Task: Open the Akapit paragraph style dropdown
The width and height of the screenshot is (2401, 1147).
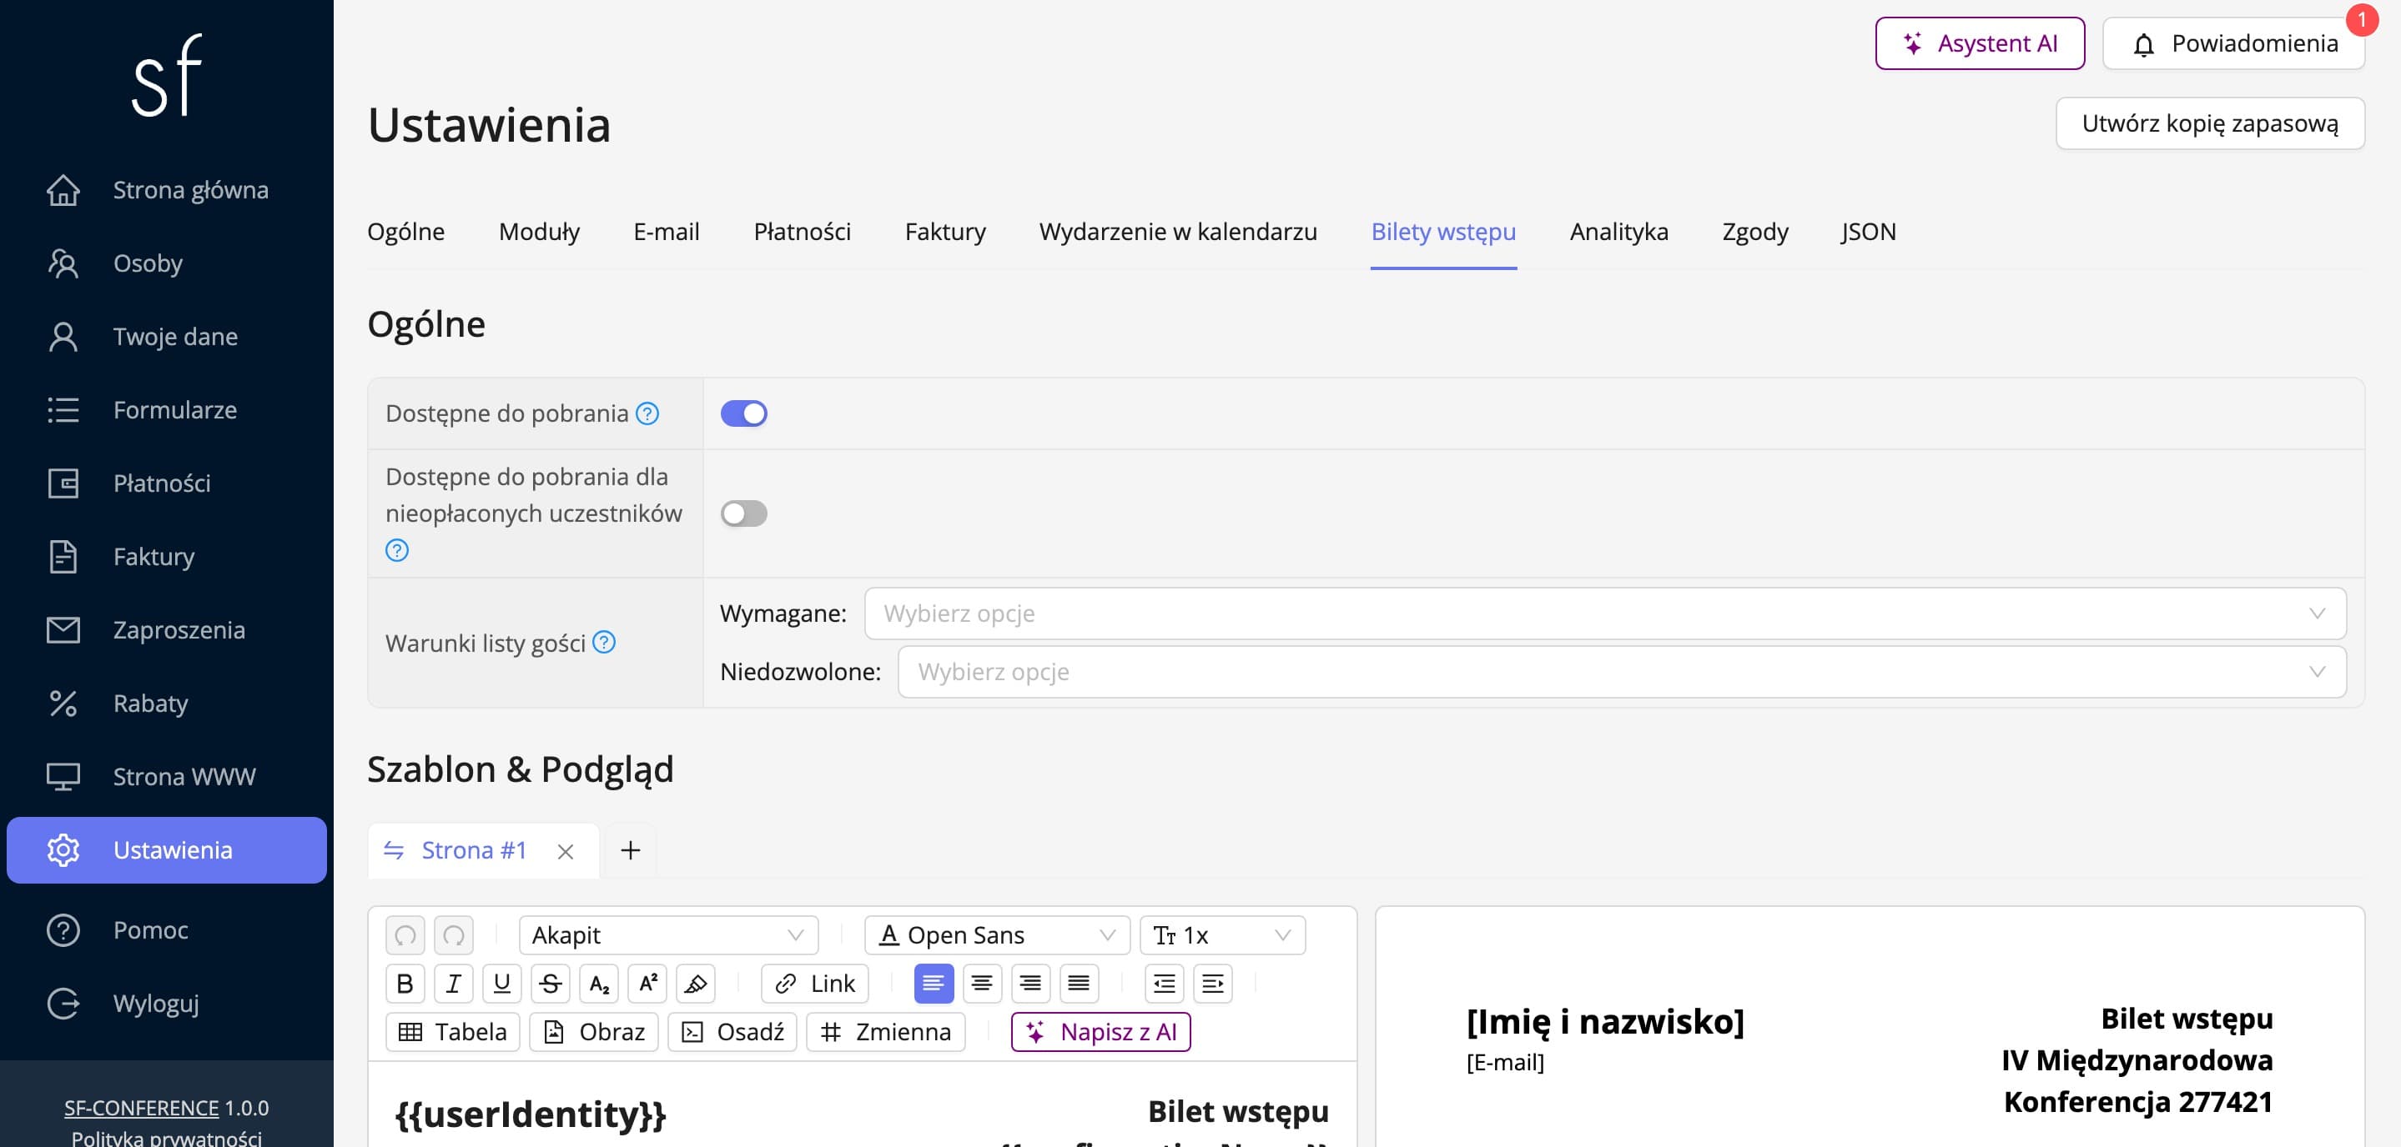Action: pos(668,934)
